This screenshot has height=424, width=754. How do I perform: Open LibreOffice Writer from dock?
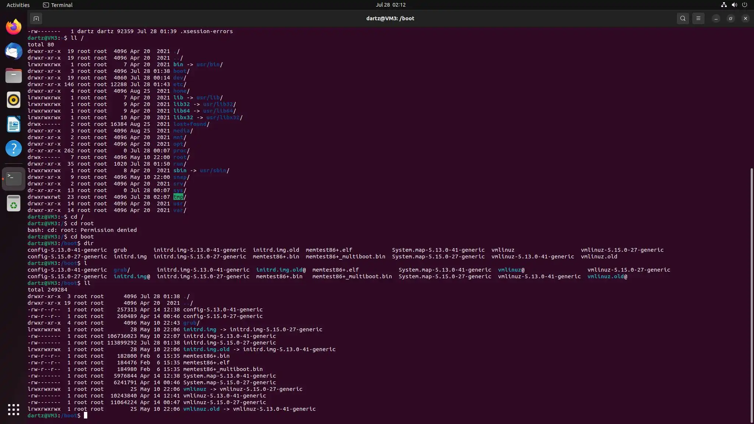[14, 124]
